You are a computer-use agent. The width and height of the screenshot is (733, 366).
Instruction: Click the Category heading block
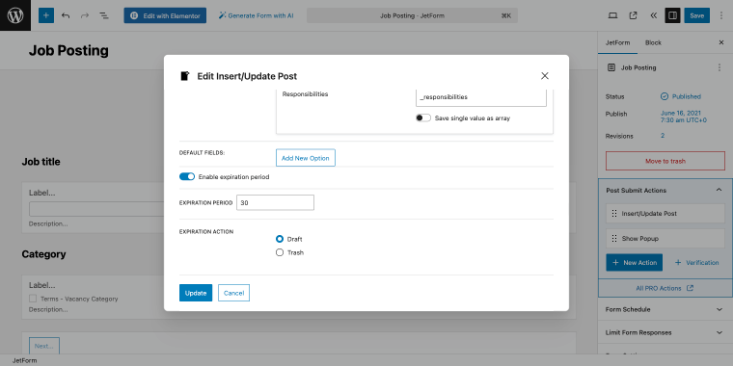click(43, 254)
